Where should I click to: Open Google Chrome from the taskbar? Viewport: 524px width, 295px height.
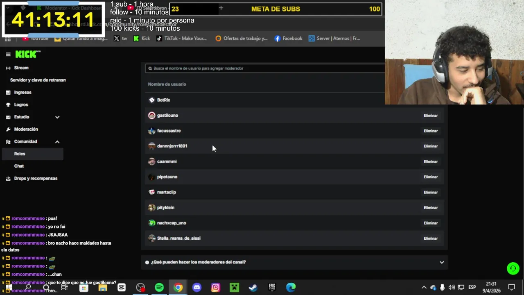(178, 288)
